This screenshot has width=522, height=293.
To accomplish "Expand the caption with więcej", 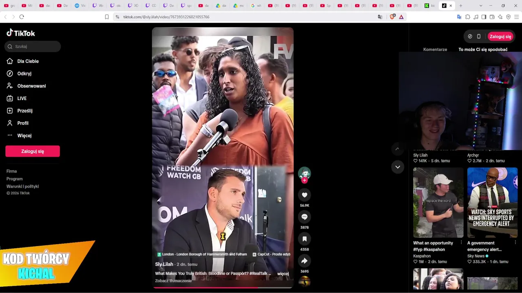I will point(283,274).
